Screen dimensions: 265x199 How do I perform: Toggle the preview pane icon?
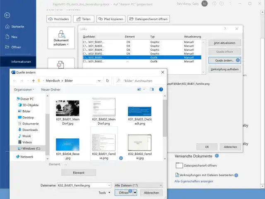(x=152, y=89)
